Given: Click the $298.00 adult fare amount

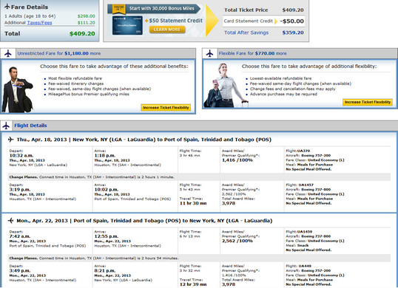Looking at the screenshot, I should pos(87,16).
